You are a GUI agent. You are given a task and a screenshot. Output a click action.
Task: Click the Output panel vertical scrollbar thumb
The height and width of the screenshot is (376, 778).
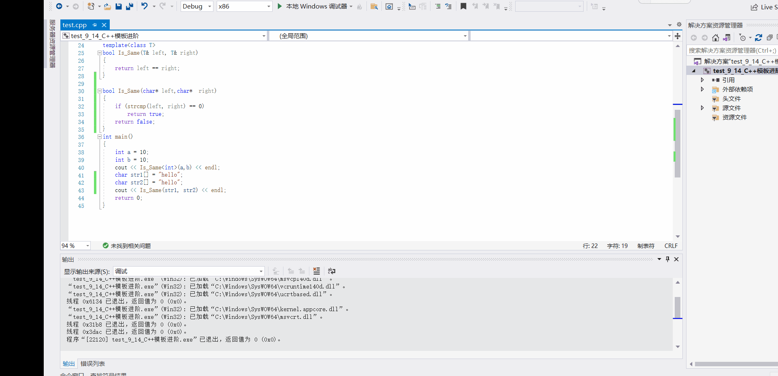(x=678, y=307)
